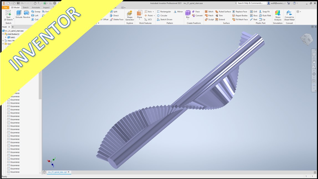
Task: Choose the Loft feature
Action: [x=35, y=16]
